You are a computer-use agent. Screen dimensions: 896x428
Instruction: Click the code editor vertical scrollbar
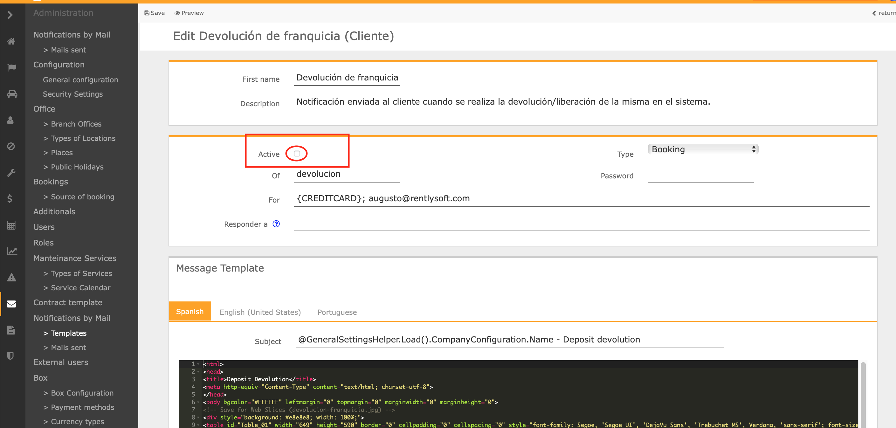click(x=863, y=395)
